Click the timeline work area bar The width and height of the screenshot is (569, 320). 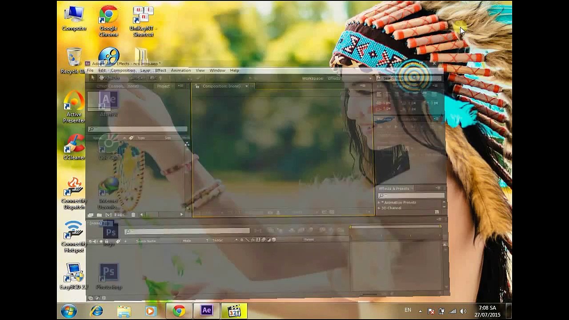click(x=396, y=227)
